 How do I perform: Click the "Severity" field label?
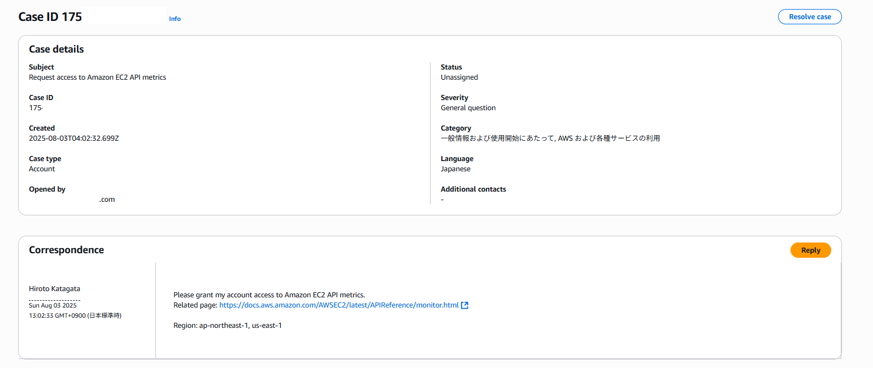454,98
